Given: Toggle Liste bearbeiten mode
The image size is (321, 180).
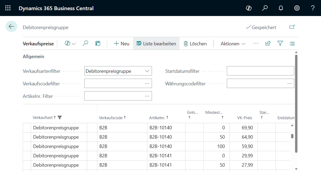Looking at the screenshot, I should 156,43.
